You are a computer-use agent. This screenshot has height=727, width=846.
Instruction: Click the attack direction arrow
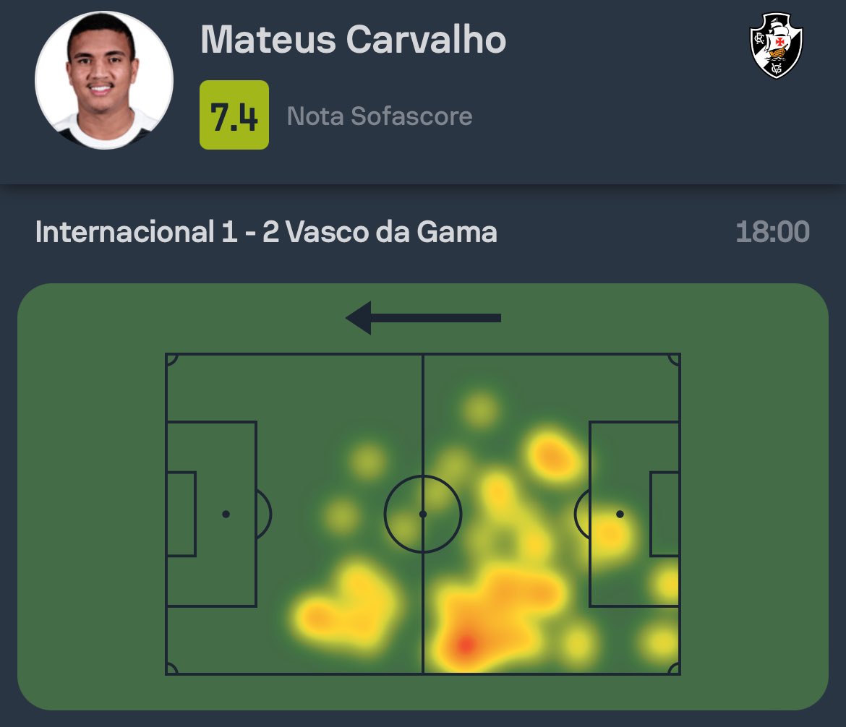click(423, 318)
